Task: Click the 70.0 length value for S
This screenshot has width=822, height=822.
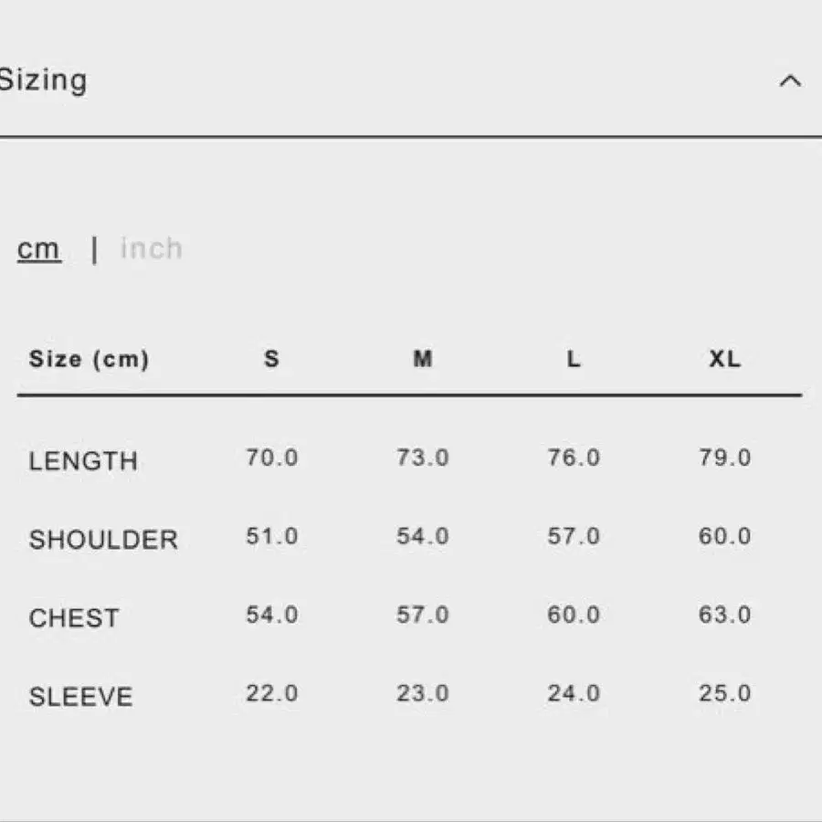Action: (x=272, y=458)
